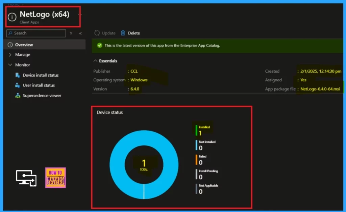Expand the Manage section chevron

pos(10,55)
